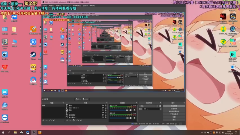Open the Windows Start menu
Screen dimensions: 240x135
[3, 133]
